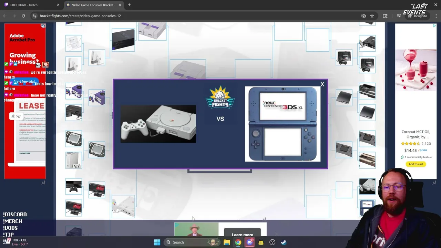Select black Xbox One console in bracket

74,186
